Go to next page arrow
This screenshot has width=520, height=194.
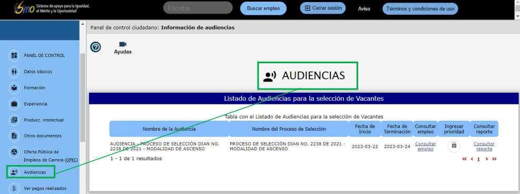(486, 159)
